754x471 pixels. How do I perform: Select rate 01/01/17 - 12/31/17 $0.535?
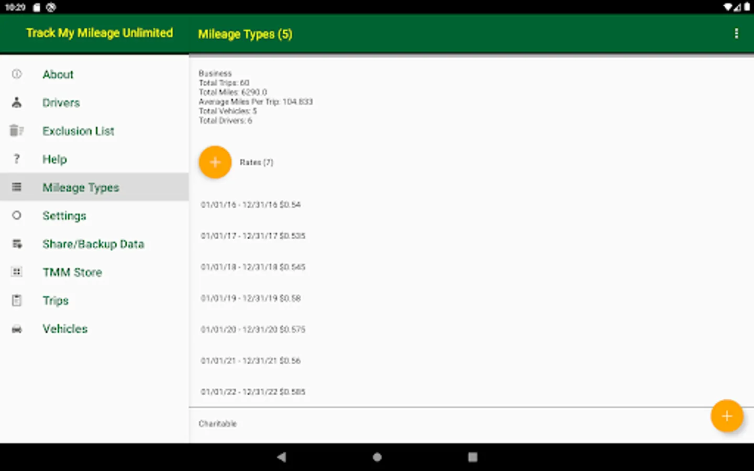[253, 236]
